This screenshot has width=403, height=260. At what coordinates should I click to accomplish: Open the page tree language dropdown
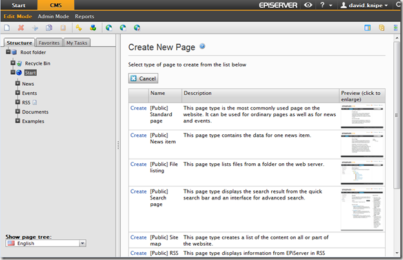pos(83,243)
